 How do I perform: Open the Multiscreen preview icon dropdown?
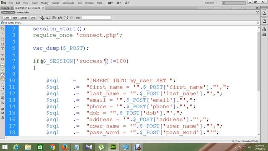point(42,18)
